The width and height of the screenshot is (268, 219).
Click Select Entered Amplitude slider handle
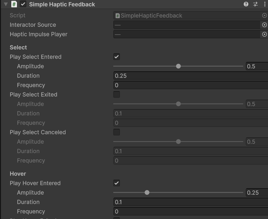pyautogui.click(x=179, y=66)
